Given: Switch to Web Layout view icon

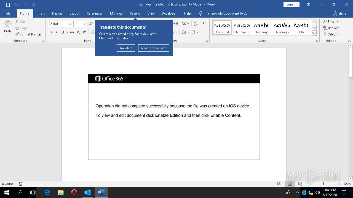Looking at the screenshot, I should point(300,184).
